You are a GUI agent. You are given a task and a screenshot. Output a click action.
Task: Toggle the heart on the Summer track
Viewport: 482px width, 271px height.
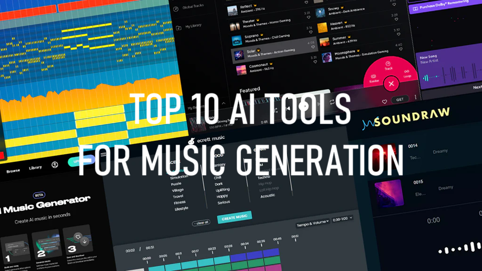[398, 34]
